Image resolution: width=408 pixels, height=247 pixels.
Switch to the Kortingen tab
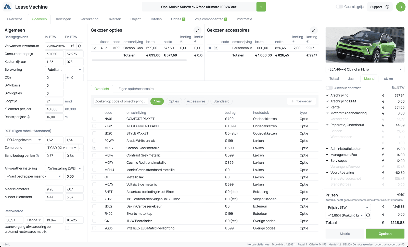point(63,19)
